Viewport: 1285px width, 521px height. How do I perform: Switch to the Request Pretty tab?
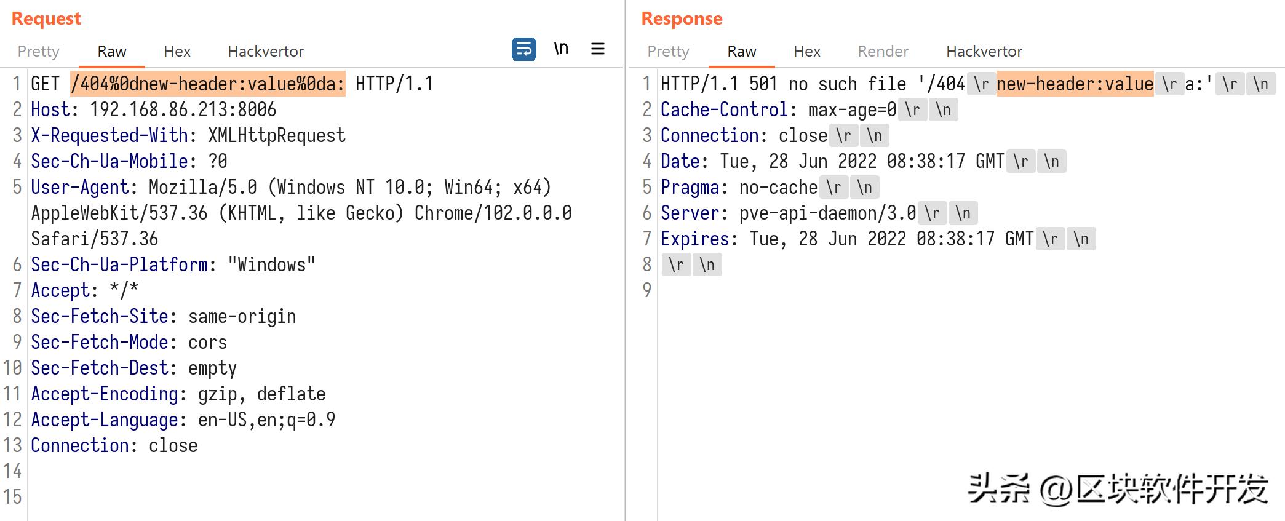pyautogui.click(x=38, y=52)
